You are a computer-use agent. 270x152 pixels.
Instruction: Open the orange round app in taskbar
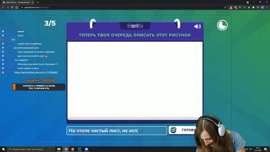(73, 149)
